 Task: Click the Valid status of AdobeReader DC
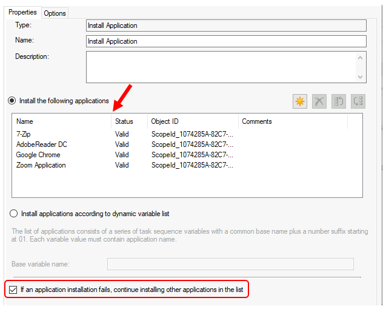tap(122, 144)
